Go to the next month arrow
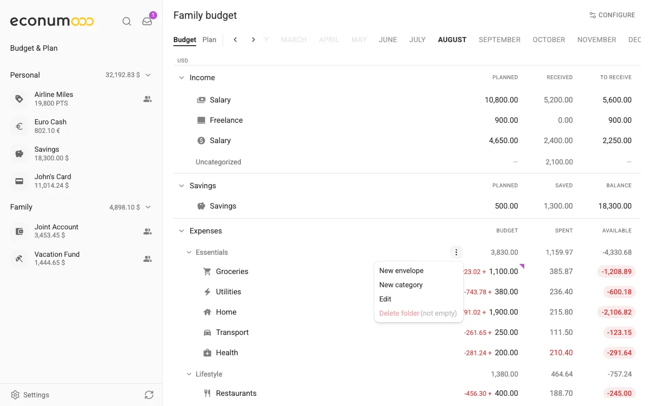Viewport: 649px width, 406px height. (x=254, y=40)
